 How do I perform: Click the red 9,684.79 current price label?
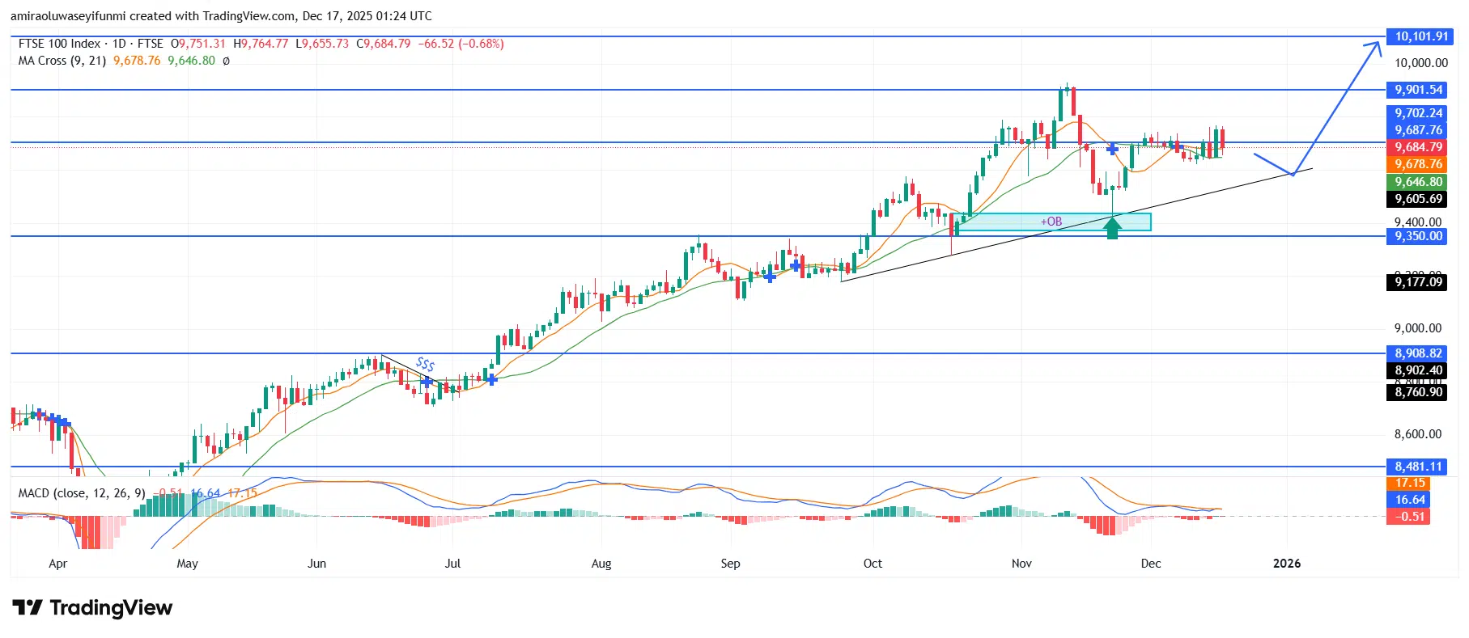point(1418,147)
